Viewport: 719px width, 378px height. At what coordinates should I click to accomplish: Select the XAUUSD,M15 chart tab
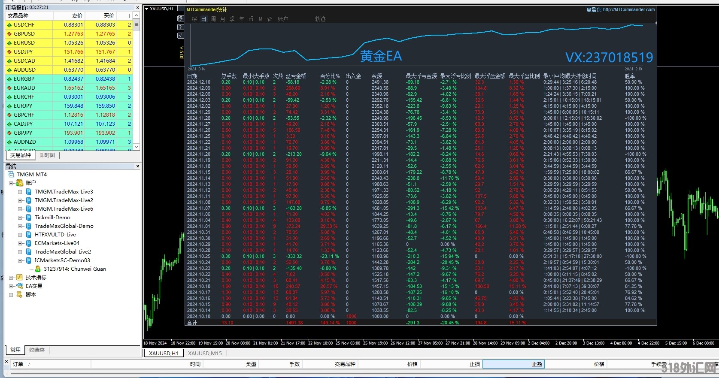(x=205, y=354)
